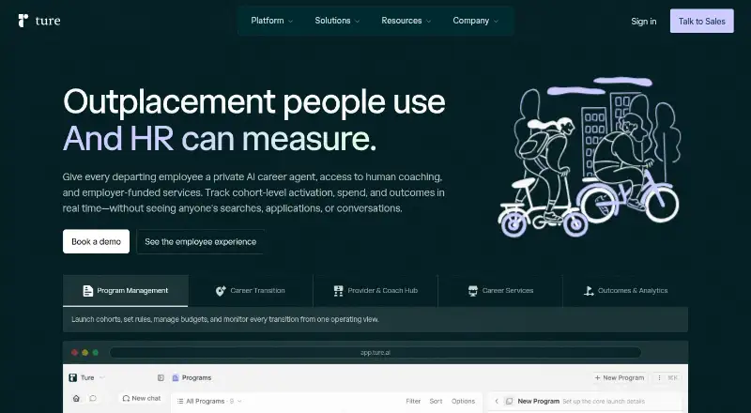The image size is (751, 413).
Task: Click the Program Management document icon
Action: (x=87, y=291)
